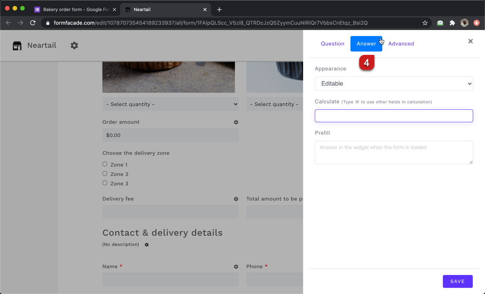
Task: Open the left Select quantity dropdown
Action: click(x=170, y=104)
